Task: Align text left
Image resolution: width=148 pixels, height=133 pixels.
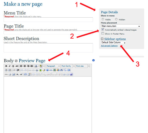Action: tap(21, 66)
